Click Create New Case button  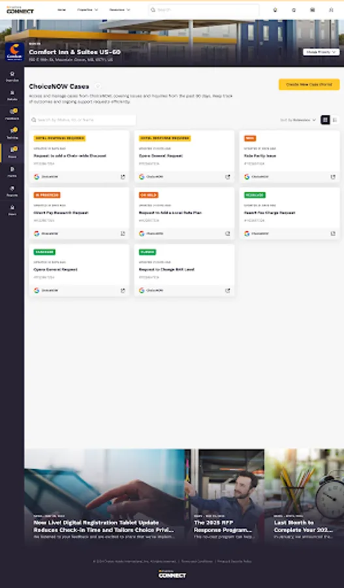[x=309, y=84]
